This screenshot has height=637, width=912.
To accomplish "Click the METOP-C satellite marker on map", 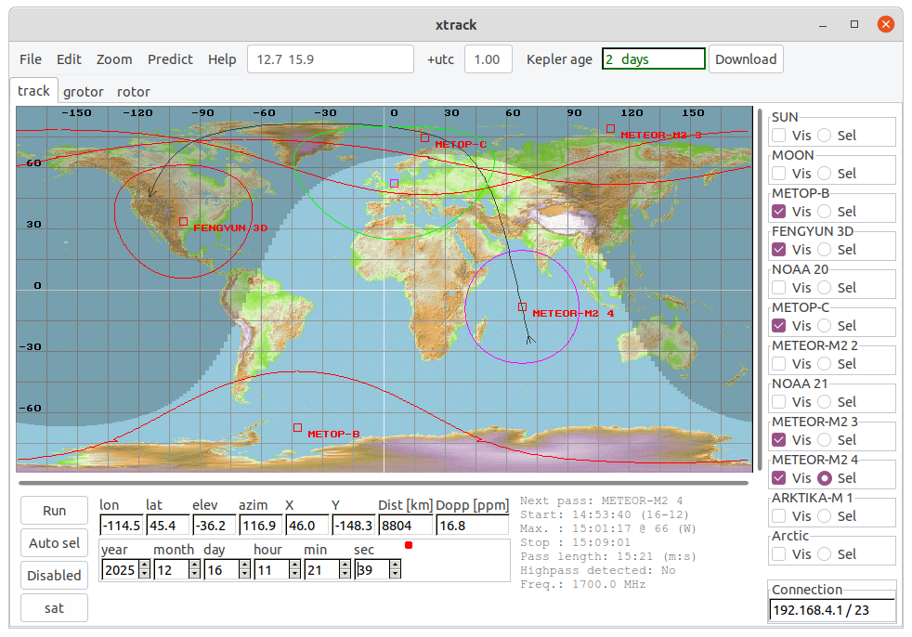I will point(424,137).
